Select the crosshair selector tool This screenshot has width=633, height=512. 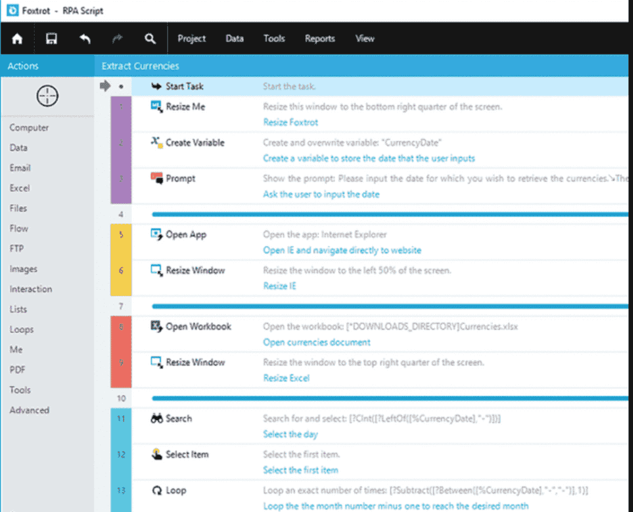click(47, 96)
